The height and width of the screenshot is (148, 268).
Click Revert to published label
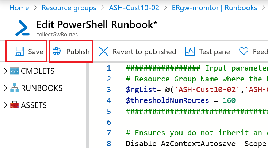[x=145, y=52]
